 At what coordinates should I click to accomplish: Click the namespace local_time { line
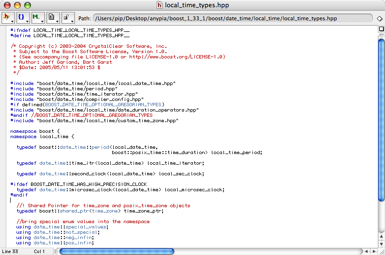pyautogui.click(x=42, y=137)
